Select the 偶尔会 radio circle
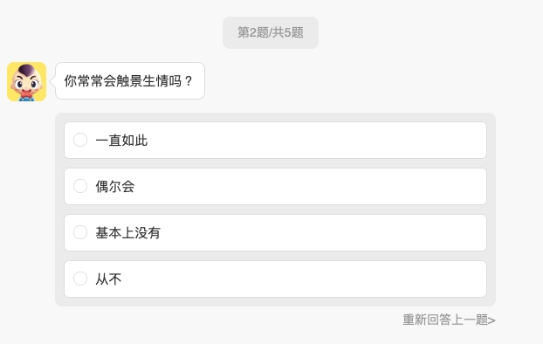 click(80, 186)
